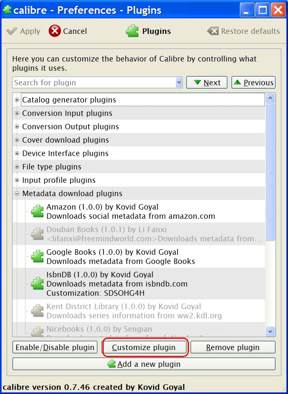The width and height of the screenshot is (288, 394).
Task: Focus the Search for plugin field
Action: pos(94,82)
